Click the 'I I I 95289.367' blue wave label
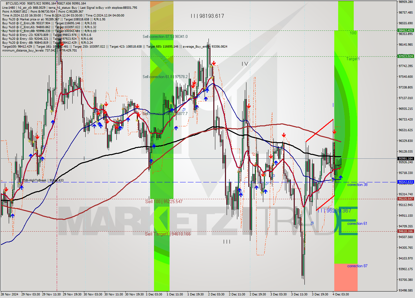 pos(334,211)
